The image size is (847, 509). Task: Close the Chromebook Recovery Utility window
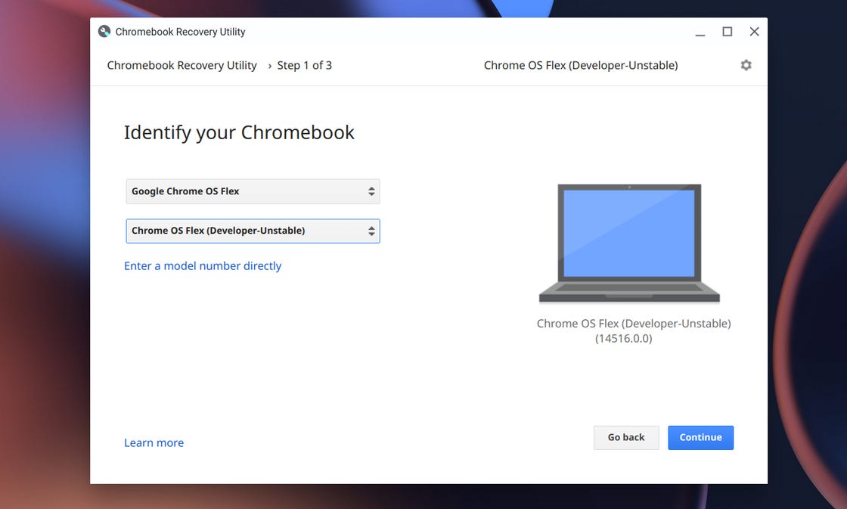(755, 32)
